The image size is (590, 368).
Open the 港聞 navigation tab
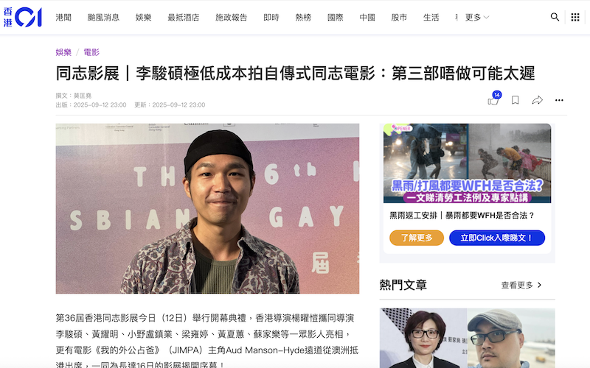tap(63, 17)
